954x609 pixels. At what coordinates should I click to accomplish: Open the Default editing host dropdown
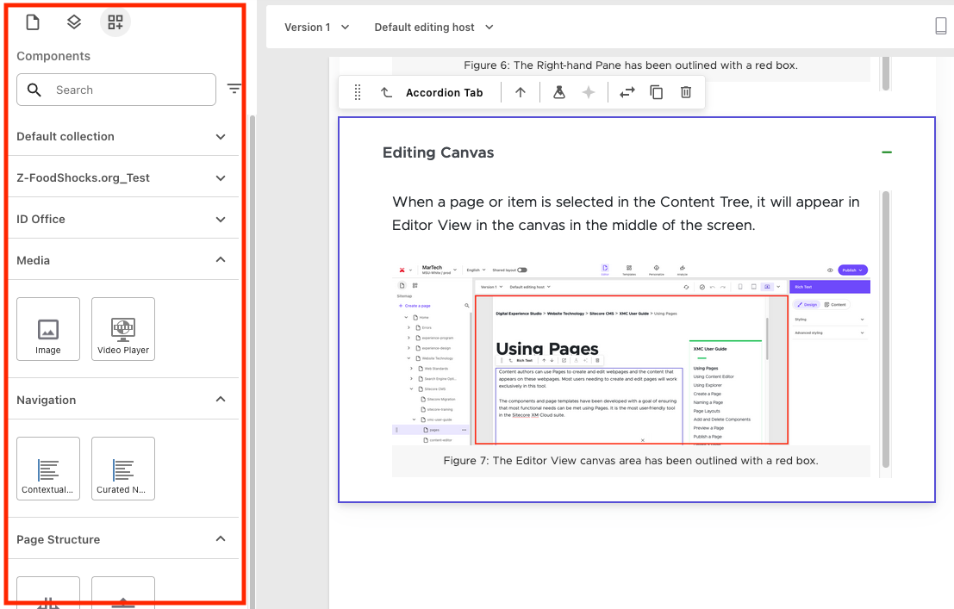coord(433,27)
